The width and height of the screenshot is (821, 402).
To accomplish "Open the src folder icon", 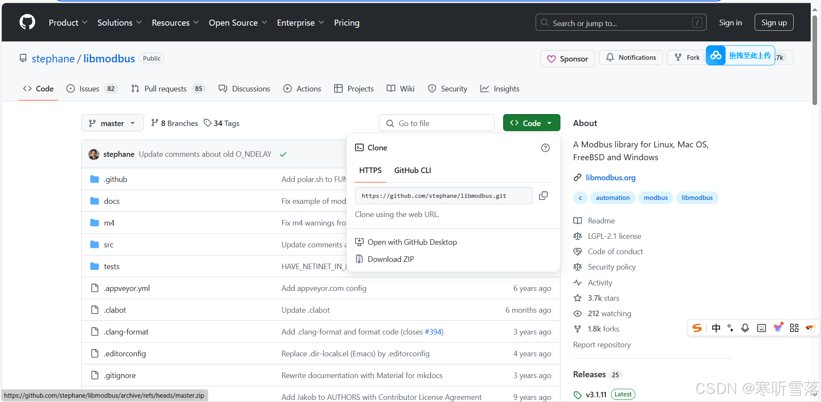I will click(95, 244).
